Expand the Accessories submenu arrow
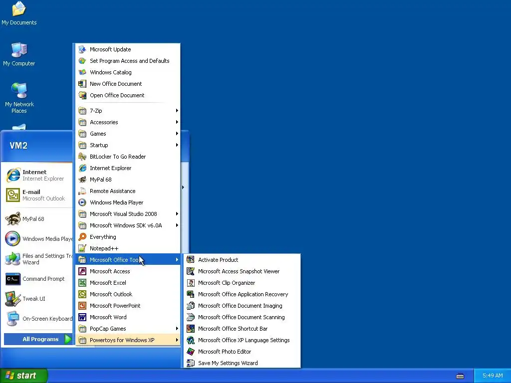This screenshot has height=383, width=511. click(177, 122)
